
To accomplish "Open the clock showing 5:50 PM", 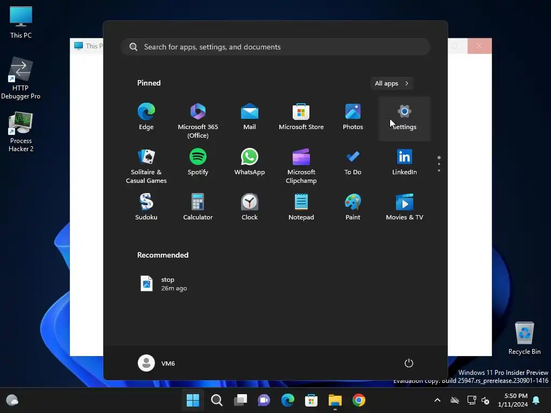I will click(513, 400).
